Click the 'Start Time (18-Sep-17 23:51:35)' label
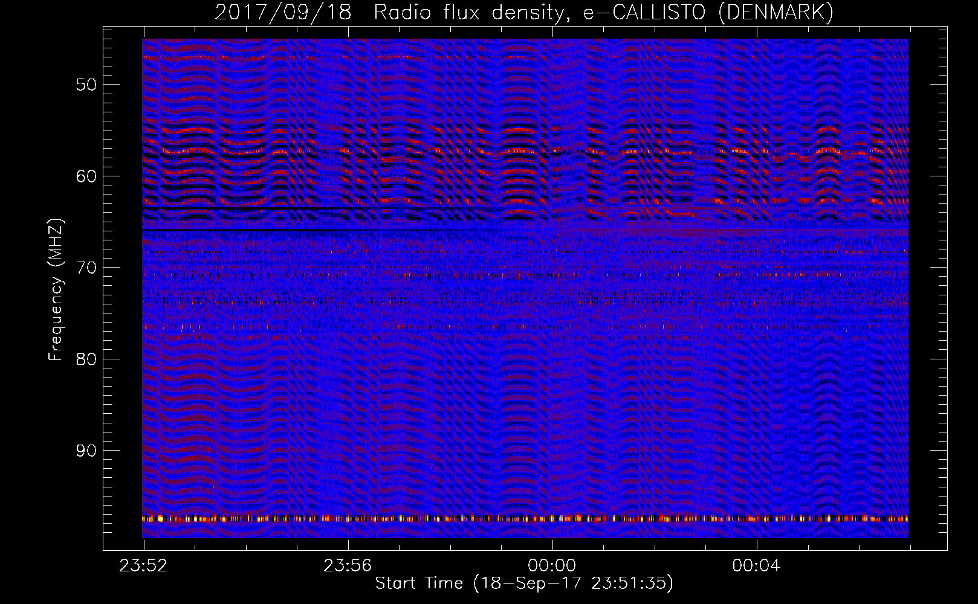 [x=524, y=583]
